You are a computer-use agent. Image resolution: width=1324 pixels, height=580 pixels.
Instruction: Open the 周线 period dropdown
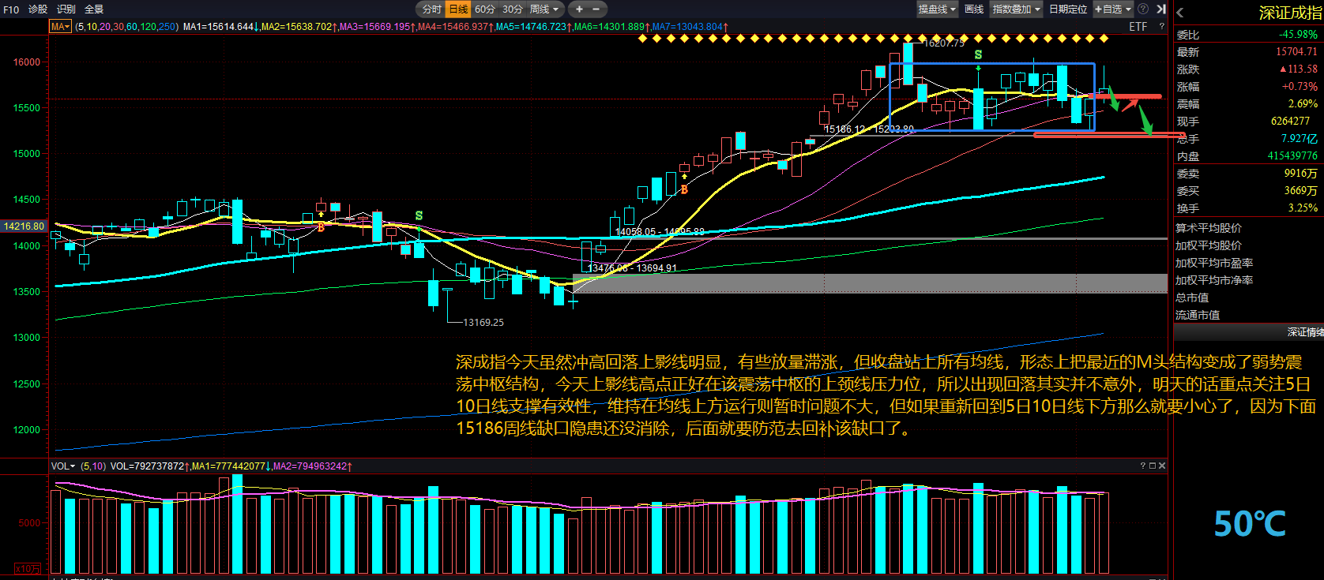[544, 9]
